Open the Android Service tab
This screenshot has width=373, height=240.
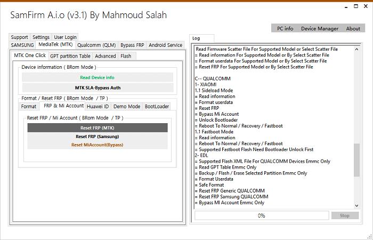(165, 45)
